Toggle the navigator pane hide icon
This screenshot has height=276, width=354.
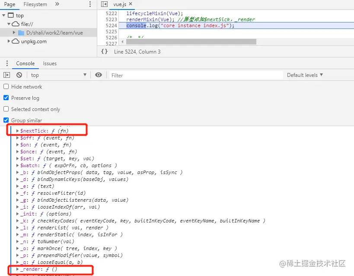pos(104,4)
